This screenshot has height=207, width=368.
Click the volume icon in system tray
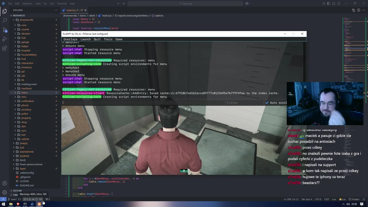(x=348, y=204)
